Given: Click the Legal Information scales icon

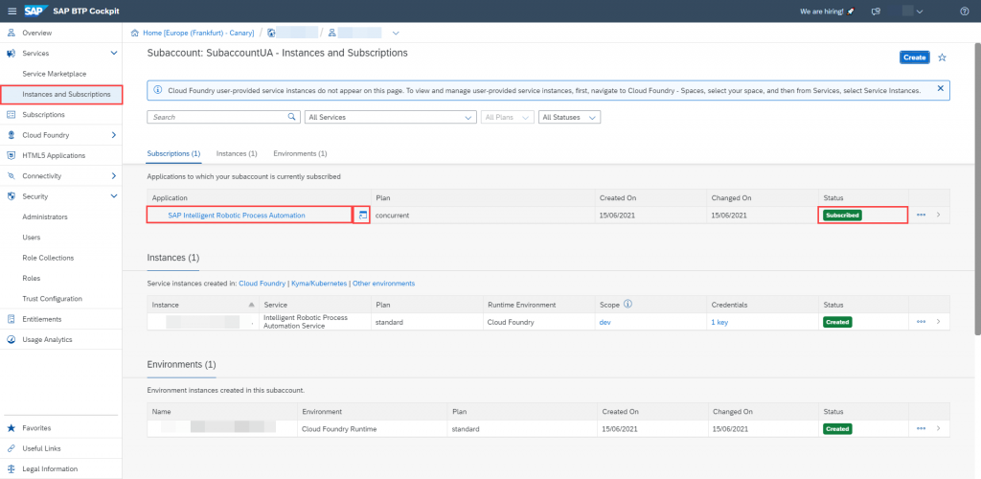Looking at the screenshot, I should click(11, 469).
